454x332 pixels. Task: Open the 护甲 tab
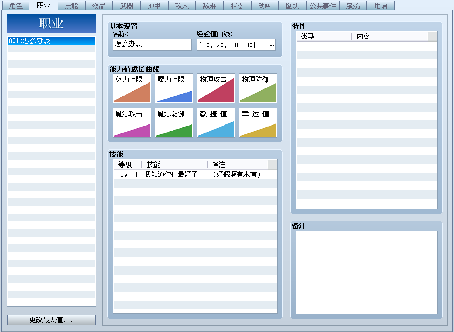[x=154, y=6]
